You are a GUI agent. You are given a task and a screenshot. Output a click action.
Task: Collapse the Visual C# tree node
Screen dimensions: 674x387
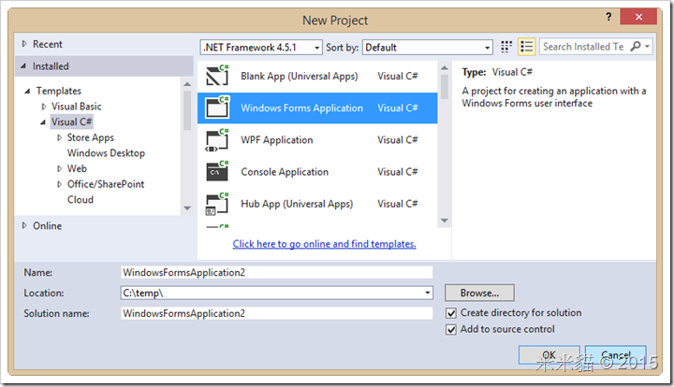tap(43, 122)
